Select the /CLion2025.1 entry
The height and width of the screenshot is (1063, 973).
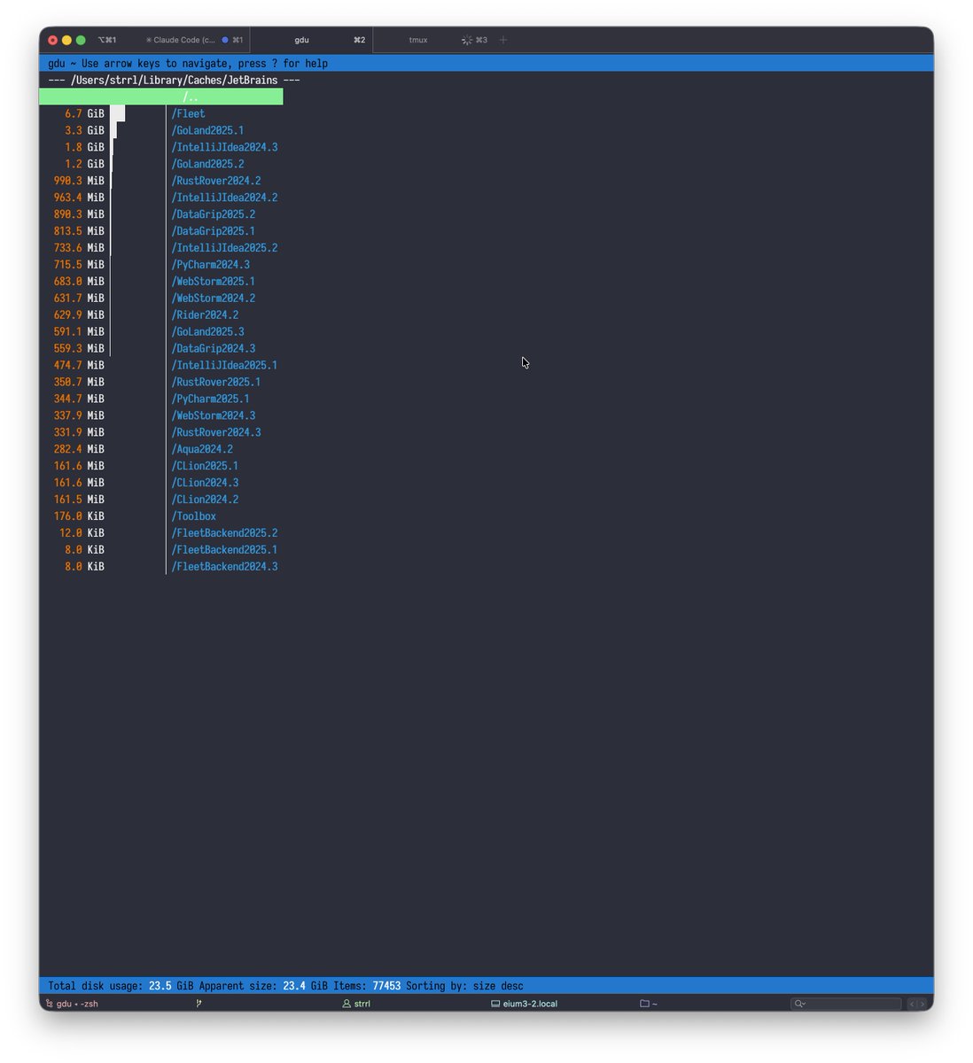205,467
